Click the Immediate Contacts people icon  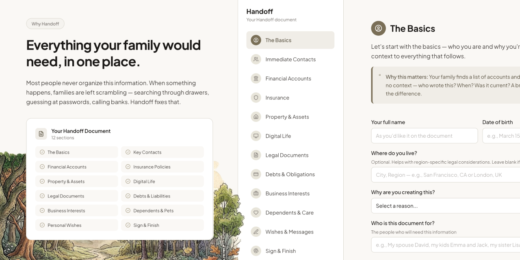[x=256, y=59]
